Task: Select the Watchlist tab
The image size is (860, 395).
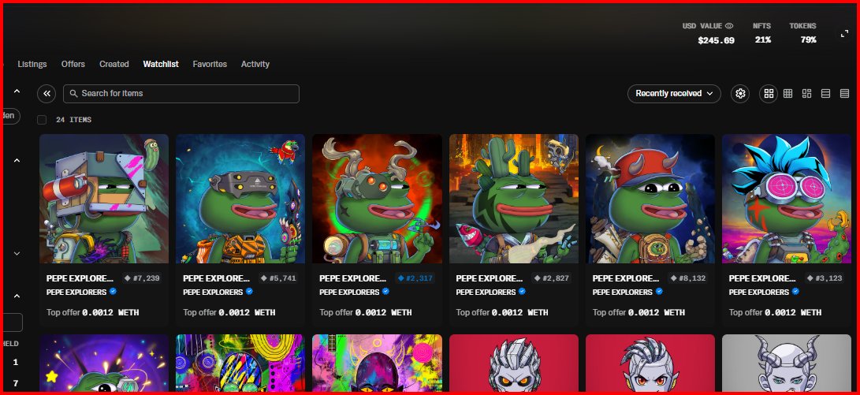Action: click(161, 64)
